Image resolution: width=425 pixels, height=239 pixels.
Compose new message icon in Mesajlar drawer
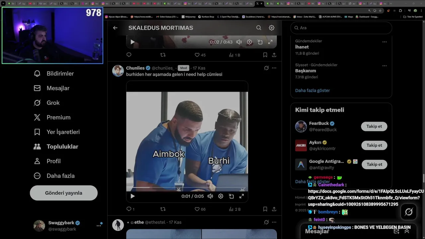click(x=396, y=231)
